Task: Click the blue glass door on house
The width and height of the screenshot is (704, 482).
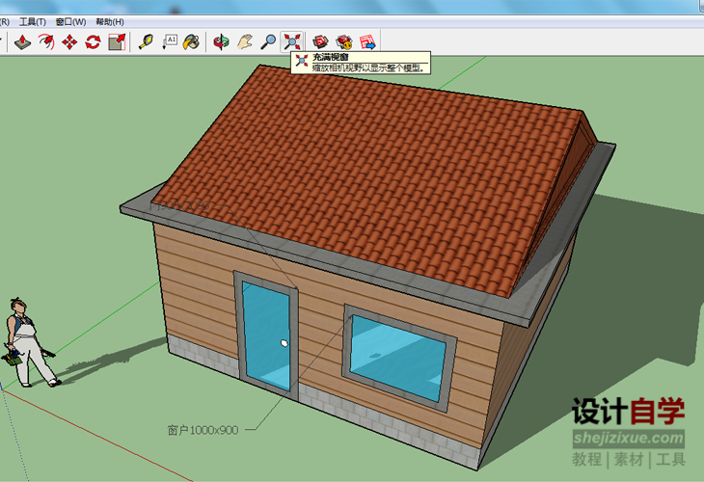Action: pos(266,337)
